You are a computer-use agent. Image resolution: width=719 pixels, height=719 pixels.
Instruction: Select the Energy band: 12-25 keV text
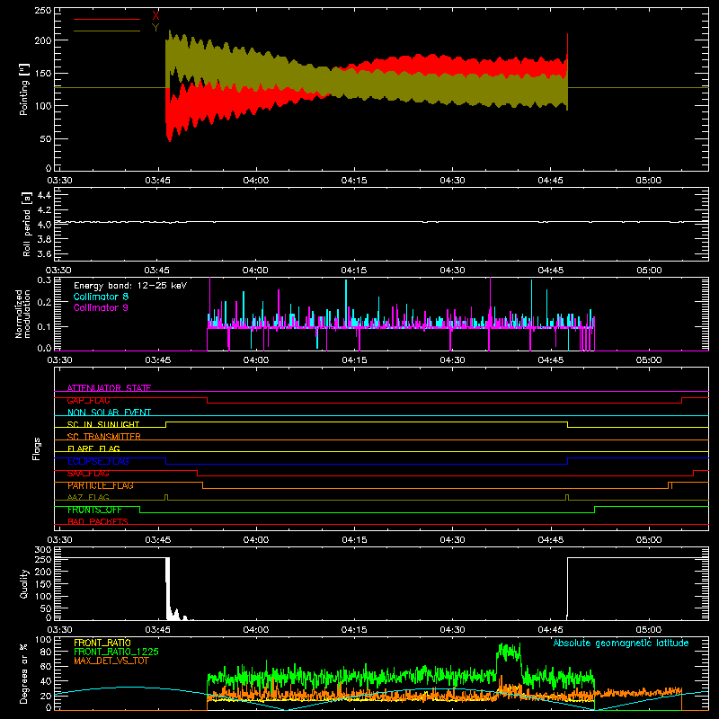point(130,286)
